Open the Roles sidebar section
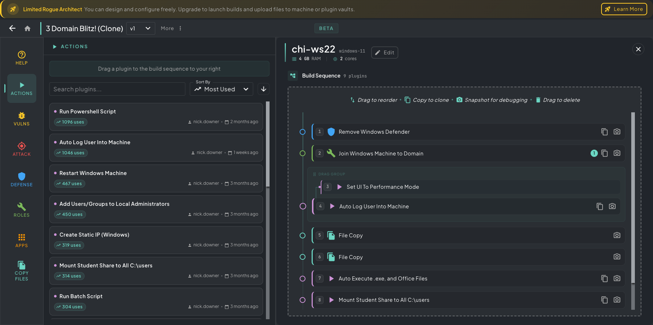The height and width of the screenshot is (325, 653). [22, 210]
